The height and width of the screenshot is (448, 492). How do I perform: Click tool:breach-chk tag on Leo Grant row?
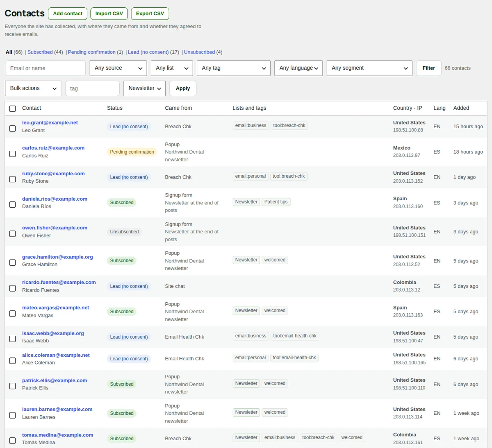coord(289,126)
